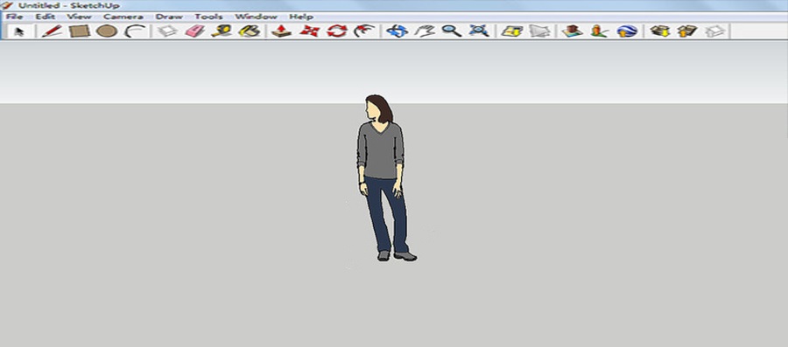Select the Line pencil tool
This screenshot has width=788, height=347.
[x=52, y=31]
